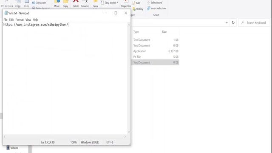Screen dimensions: 272x153
Task: Open the Help menu in Notepad
Action: (x=35, y=20)
